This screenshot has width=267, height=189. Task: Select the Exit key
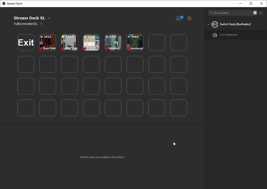26,42
